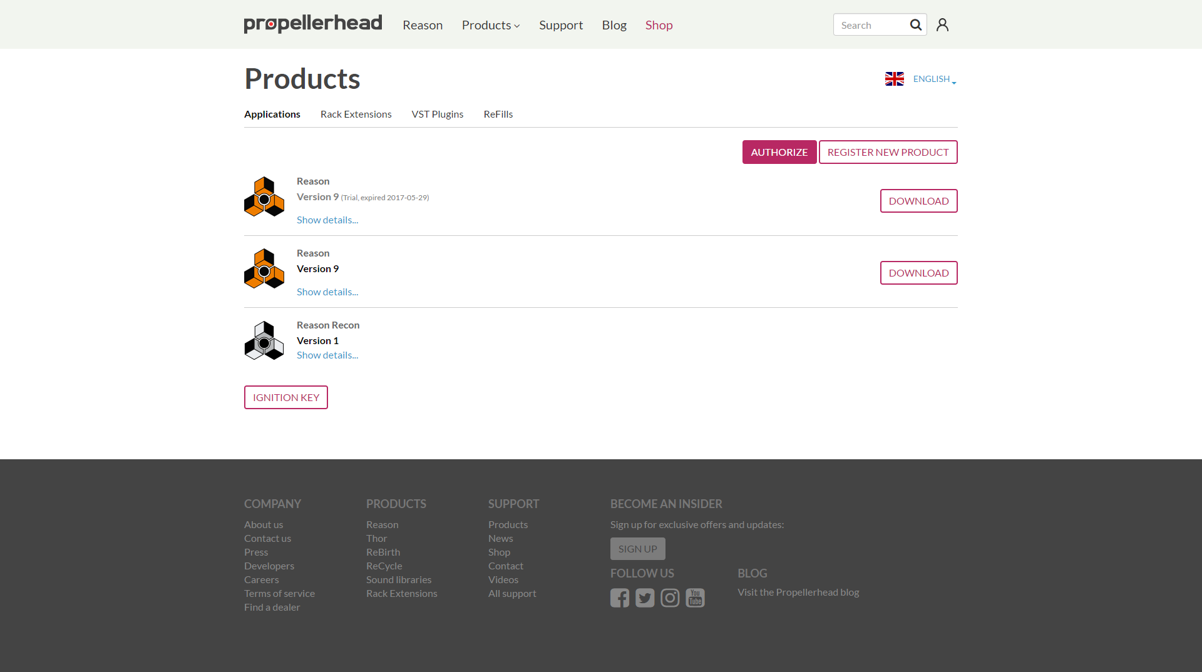Open the Shop navigation item
This screenshot has height=672, width=1202.
659,25
